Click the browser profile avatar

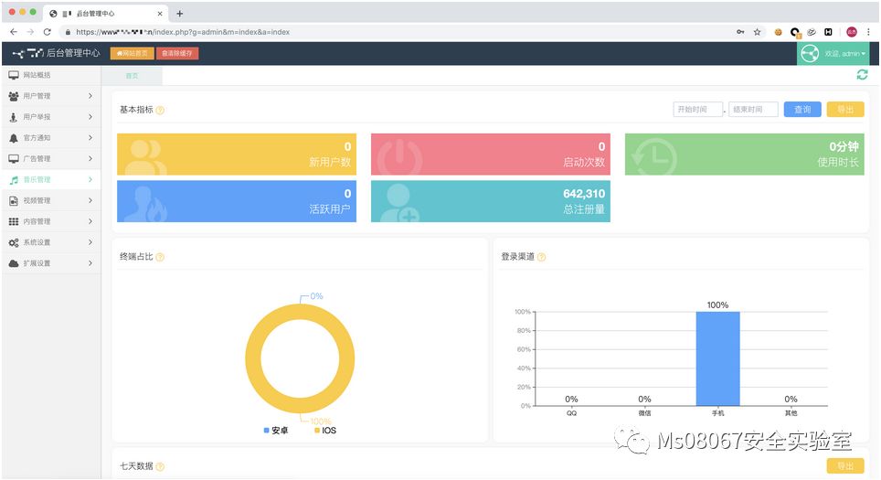[852, 32]
